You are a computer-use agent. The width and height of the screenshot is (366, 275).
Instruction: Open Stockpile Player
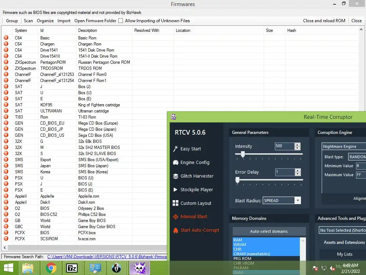point(193,189)
